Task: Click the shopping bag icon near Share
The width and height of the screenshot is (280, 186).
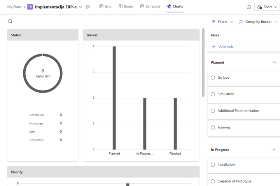Action: coord(248,7)
